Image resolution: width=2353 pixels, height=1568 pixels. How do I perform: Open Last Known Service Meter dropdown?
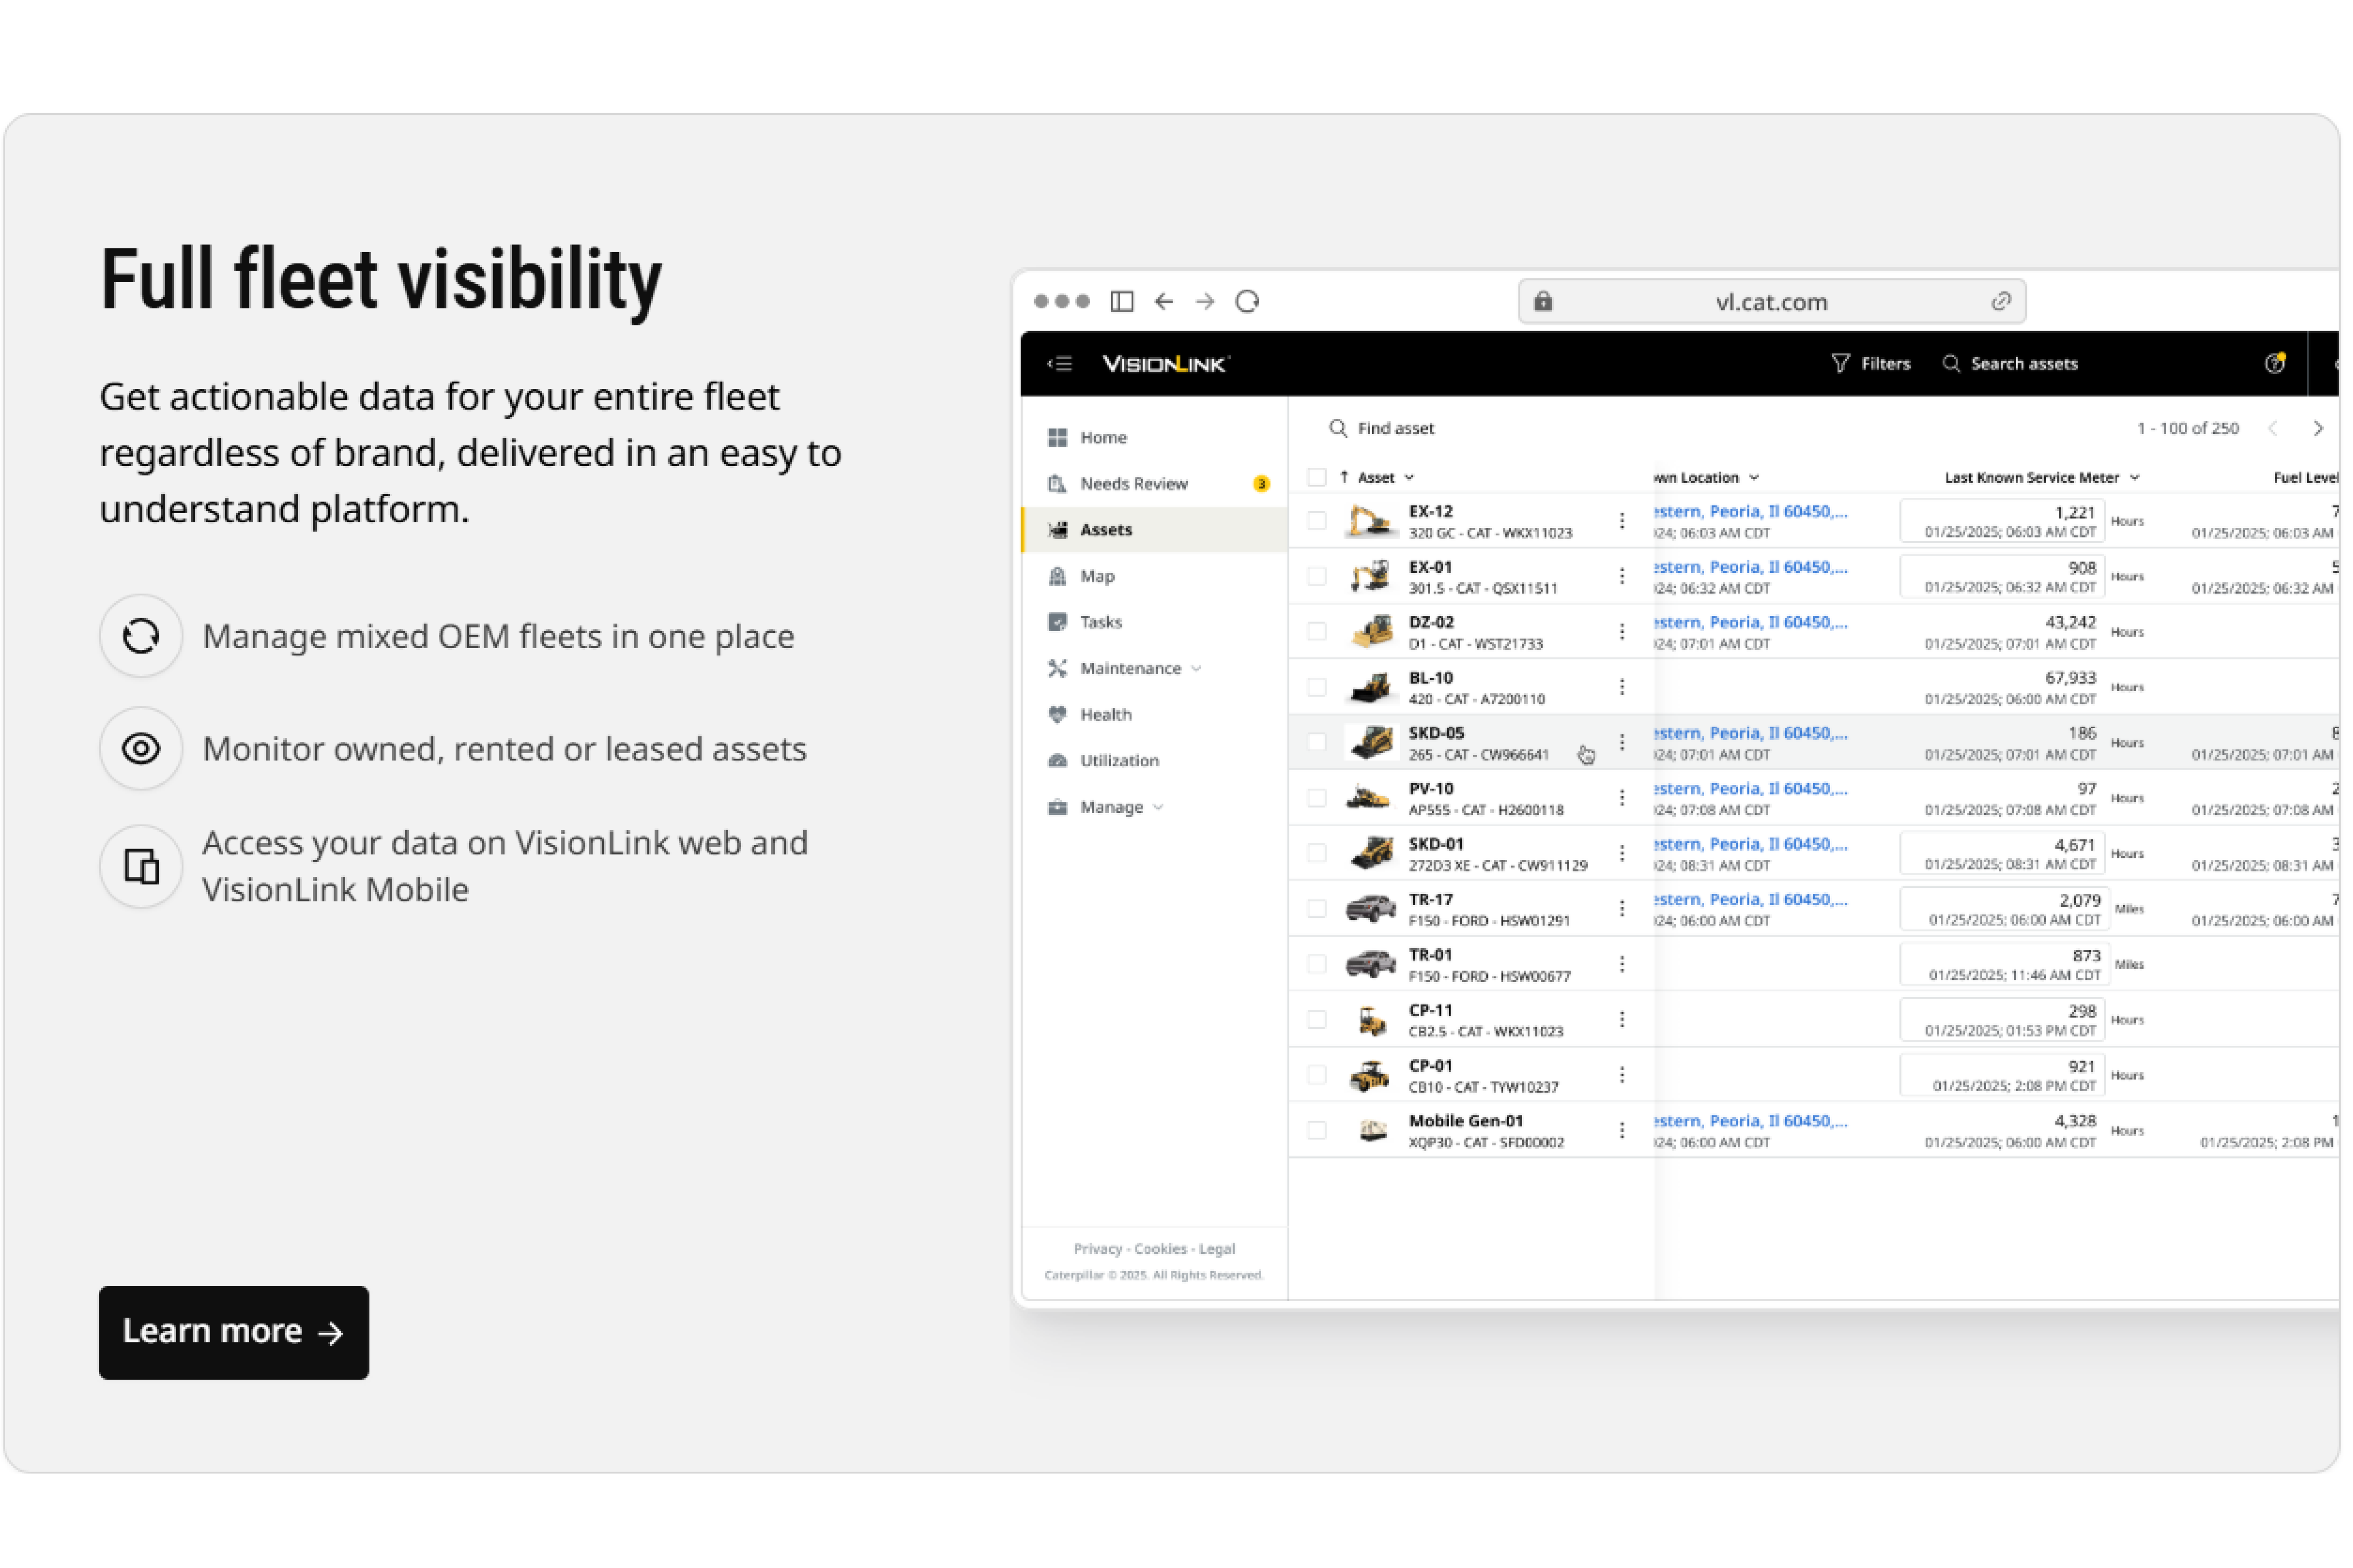coord(2135,478)
